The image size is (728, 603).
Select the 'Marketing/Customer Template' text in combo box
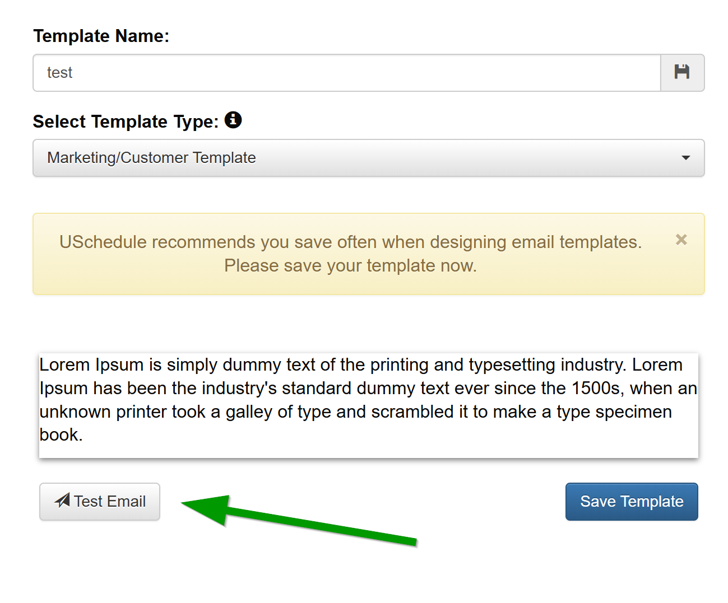click(x=151, y=158)
